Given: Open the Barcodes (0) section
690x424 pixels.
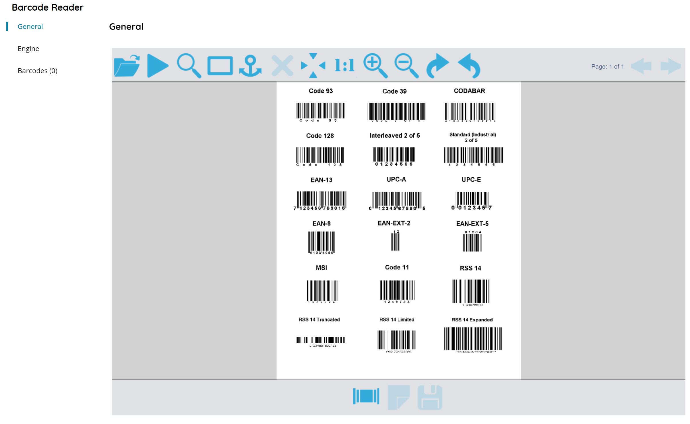Looking at the screenshot, I should (x=38, y=71).
